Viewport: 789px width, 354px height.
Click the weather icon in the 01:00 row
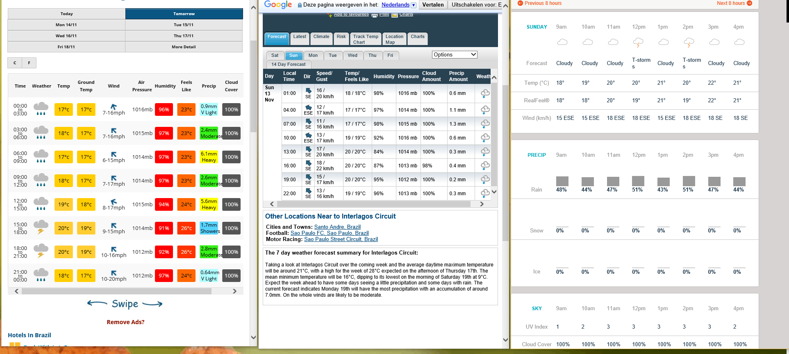click(x=485, y=93)
